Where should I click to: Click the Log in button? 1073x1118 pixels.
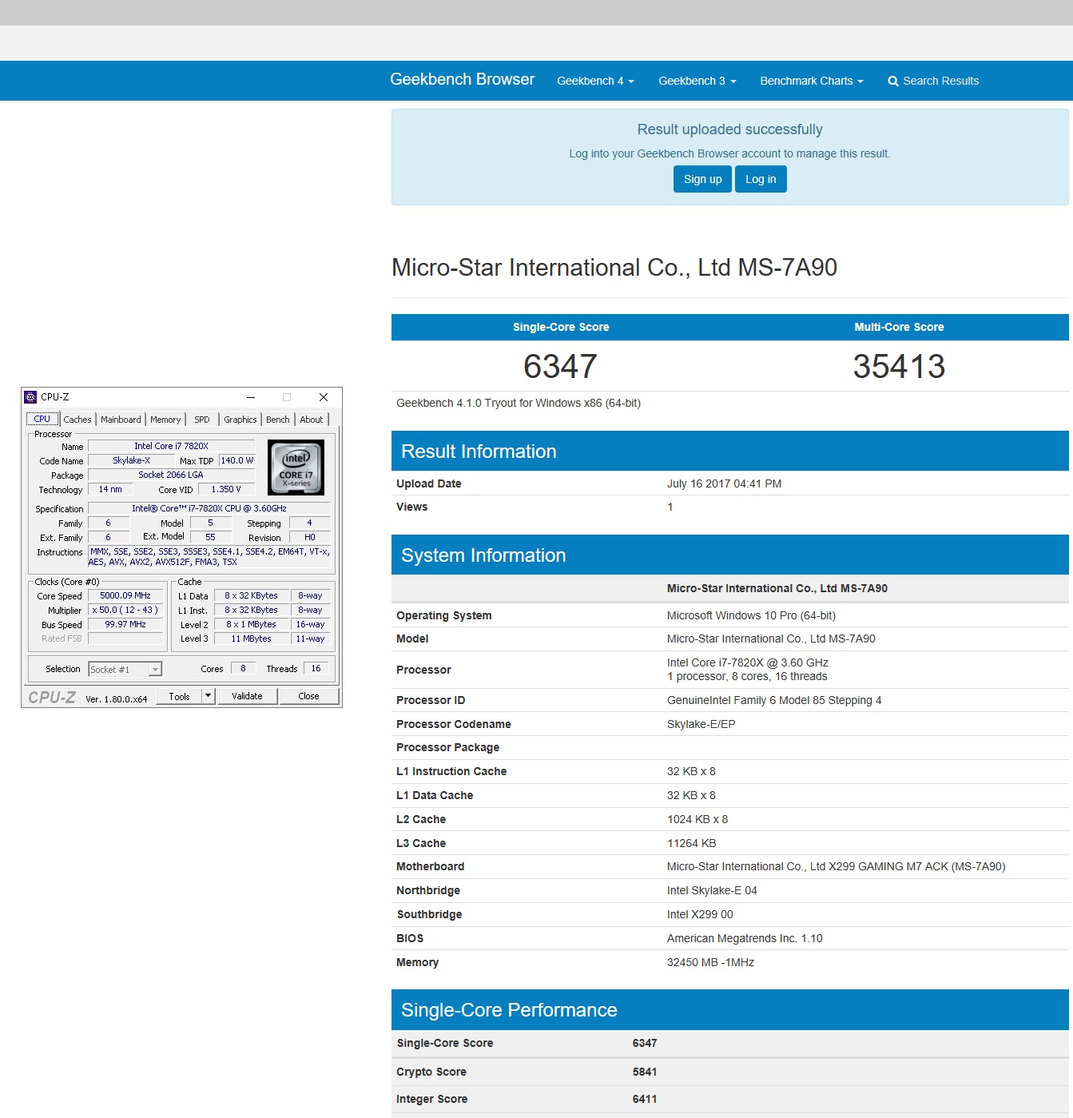click(x=761, y=179)
